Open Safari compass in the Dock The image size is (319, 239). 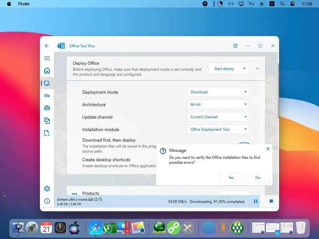click(95, 227)
